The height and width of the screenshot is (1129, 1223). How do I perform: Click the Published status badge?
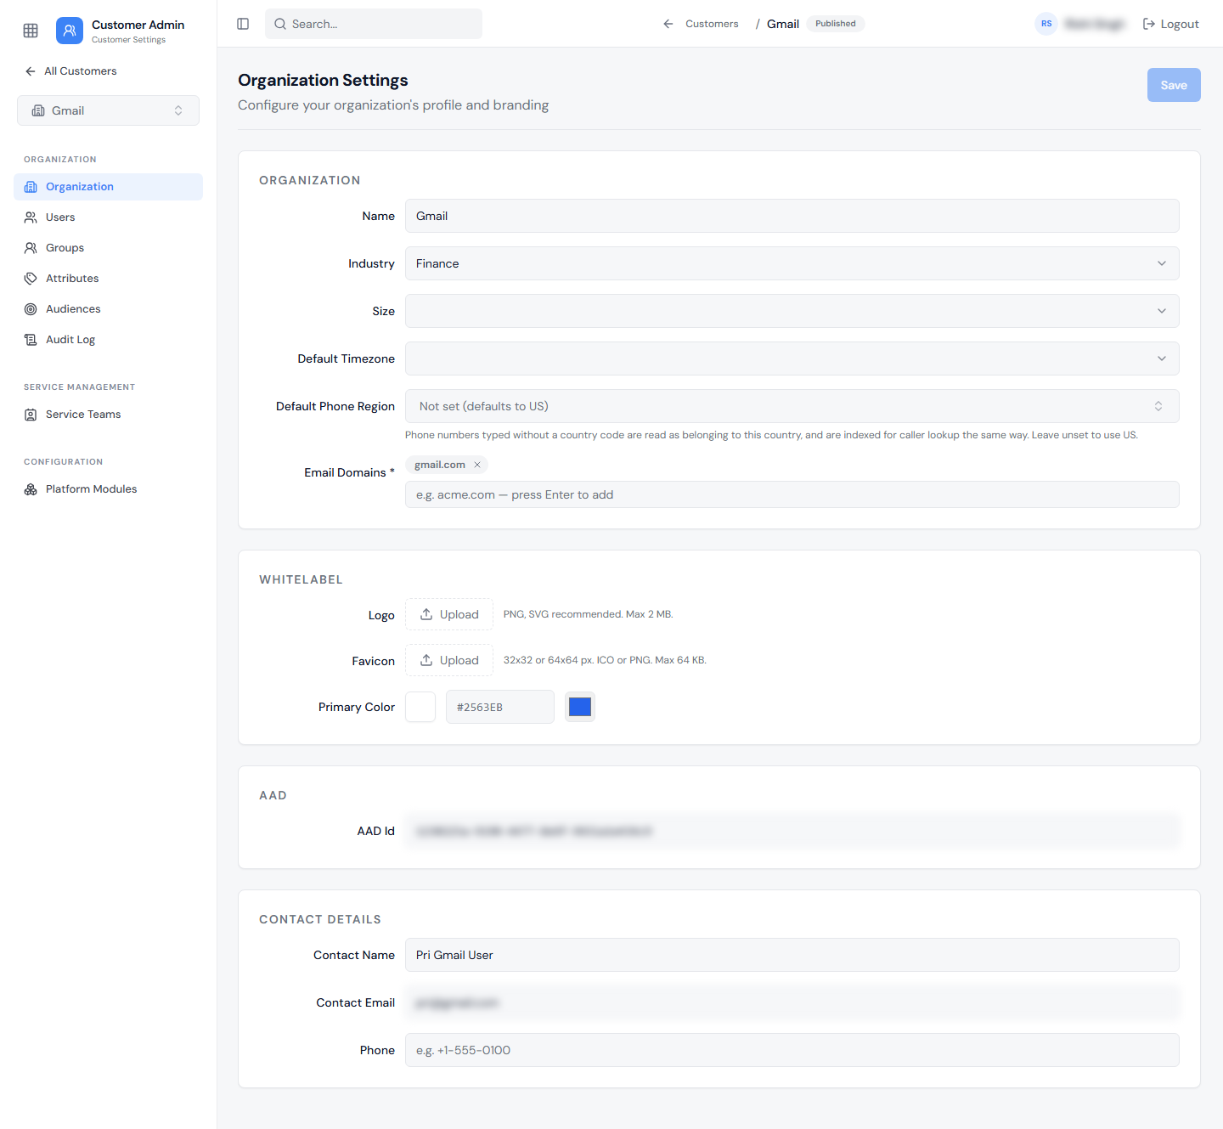tap(836, 24)
